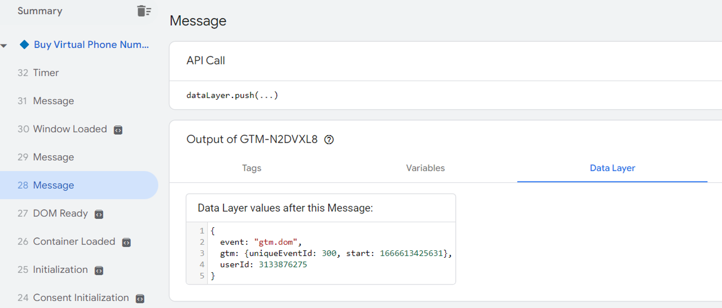This screenshot has height=308, width=722.
Task: Open event 31 Message
Action: [46, 101]
